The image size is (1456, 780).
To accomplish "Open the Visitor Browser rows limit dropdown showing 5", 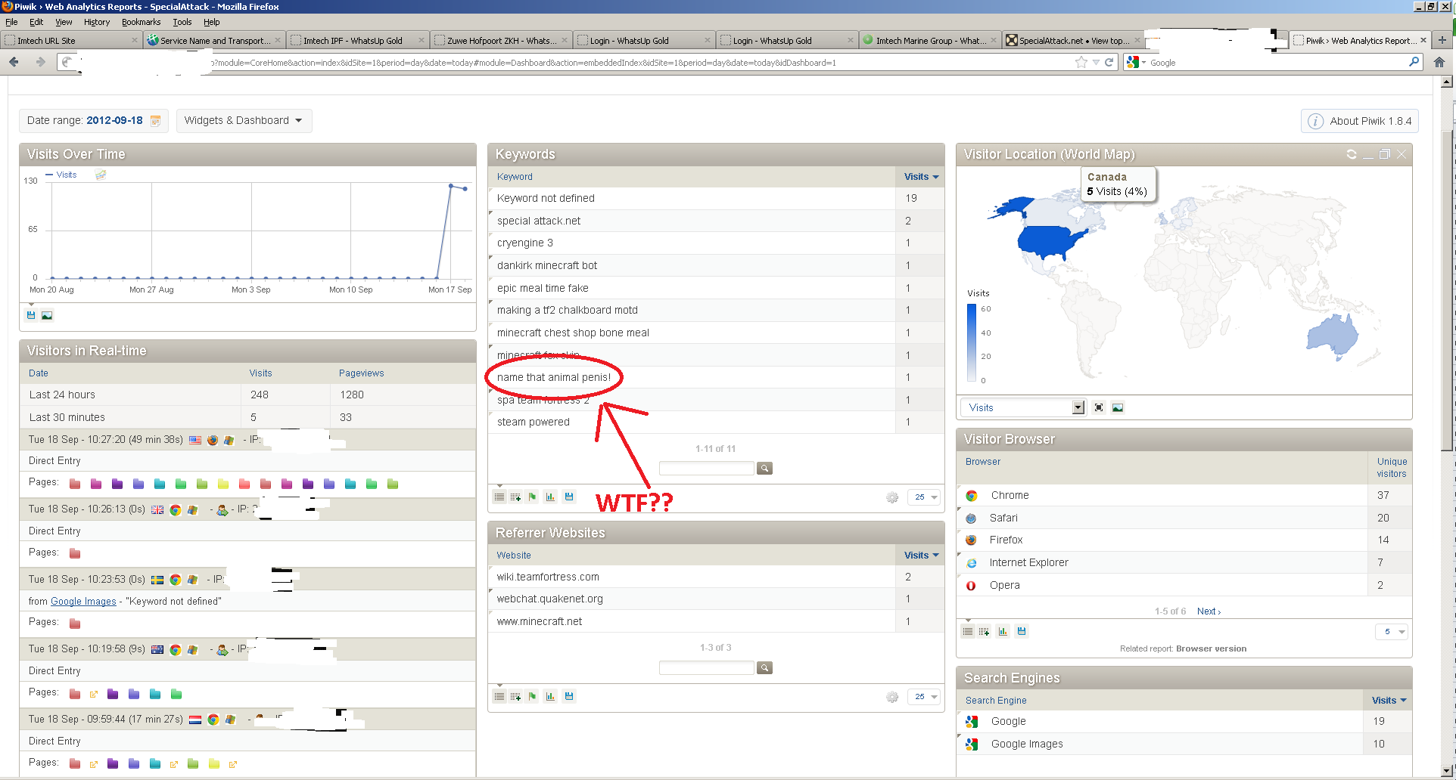I will click(x=1391, y=632).
